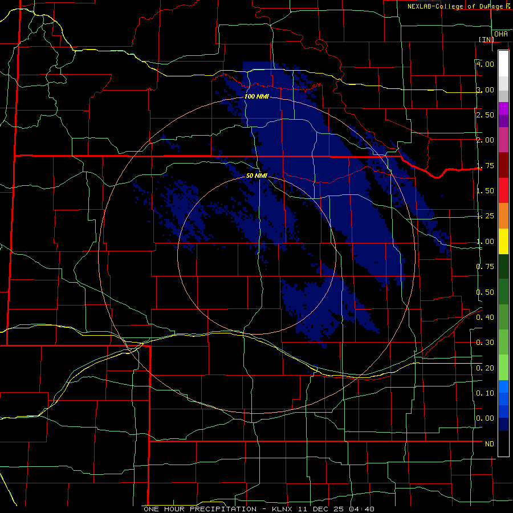The height and width of the screenshot is (513, 513).
Task: Click the '50 NMI' range ring label
Action: (256, 176)
